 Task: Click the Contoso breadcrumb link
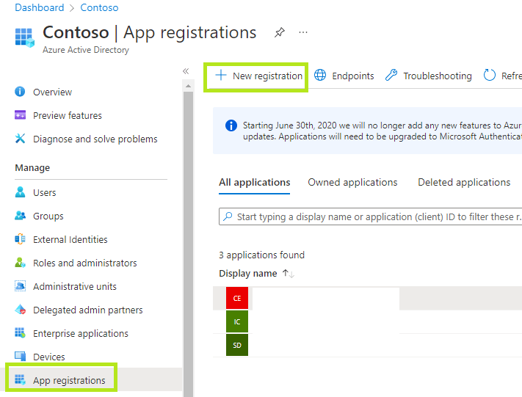[99, 7]
